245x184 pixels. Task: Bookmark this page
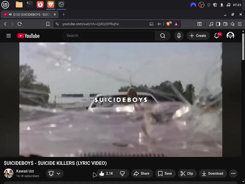(x=48, y=24)
